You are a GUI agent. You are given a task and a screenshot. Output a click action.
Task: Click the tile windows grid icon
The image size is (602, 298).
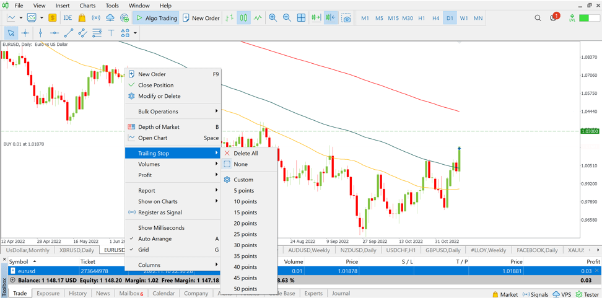[x=302, y=18]
